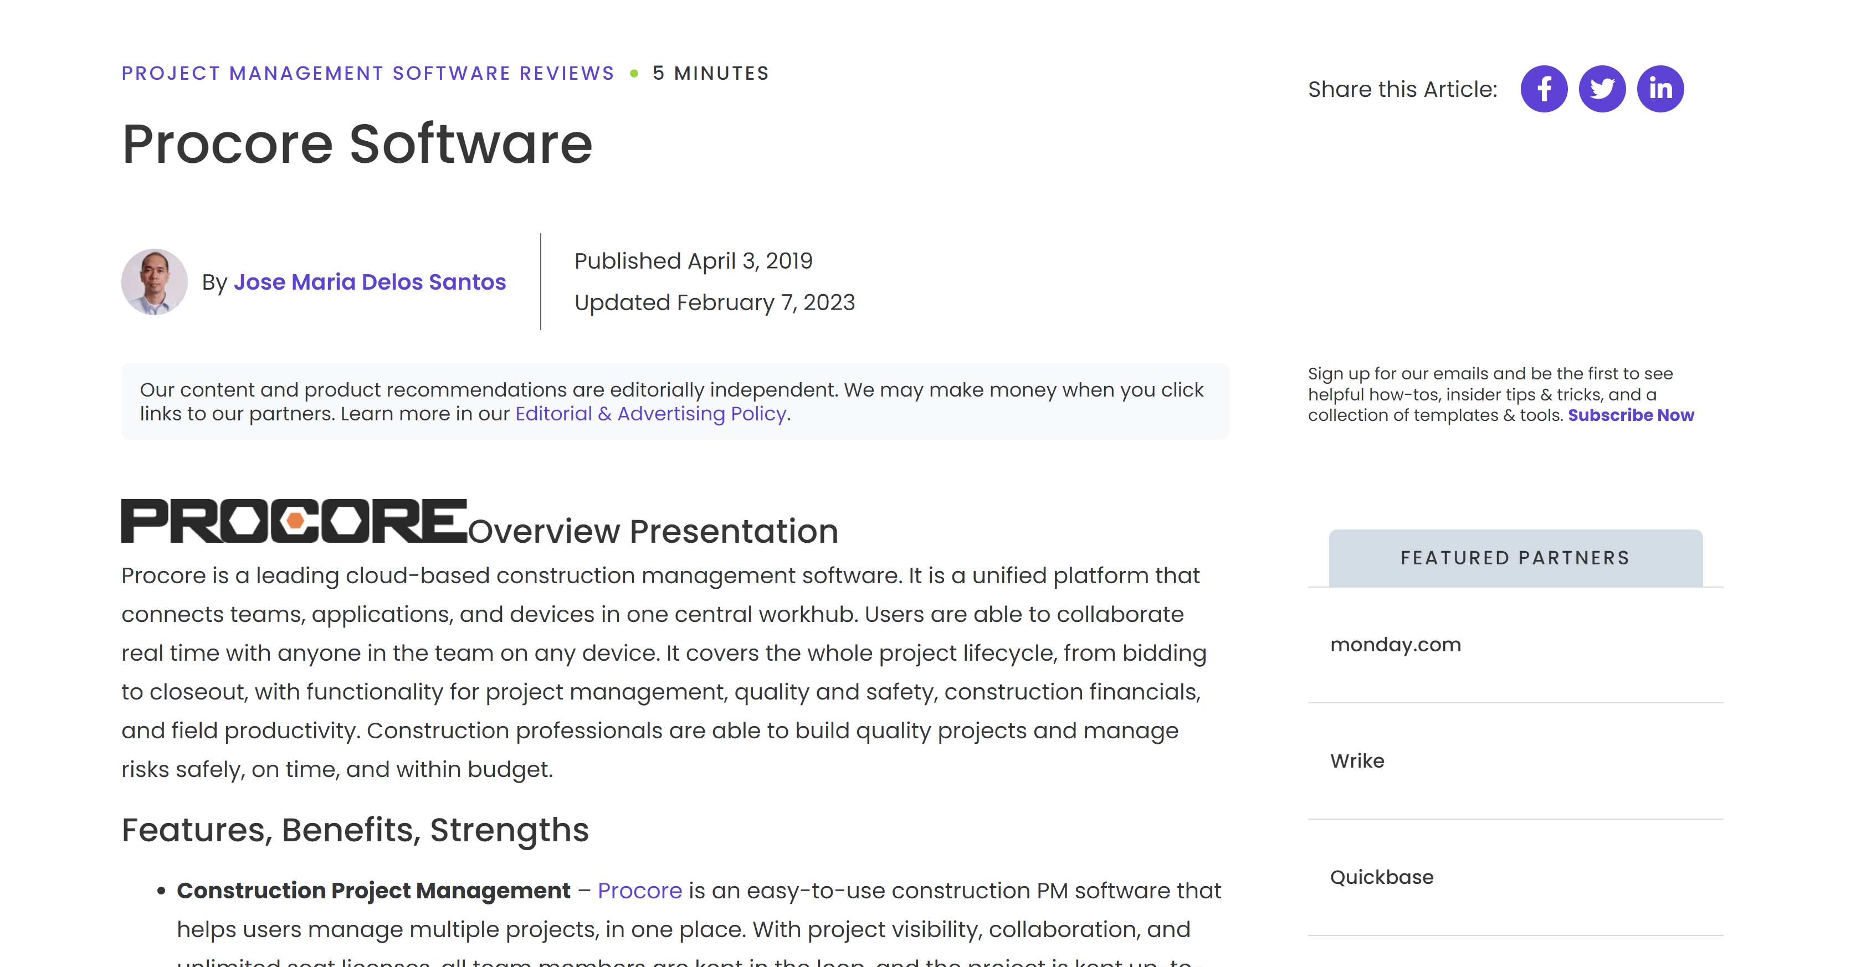Click the Wrike featured partner link
Viewport: 1861px width, 967px height.
pyautogui.click(x=1354, y=760)
